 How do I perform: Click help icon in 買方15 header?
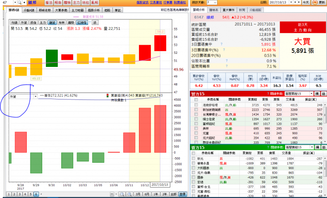click(x=268, y=94)
